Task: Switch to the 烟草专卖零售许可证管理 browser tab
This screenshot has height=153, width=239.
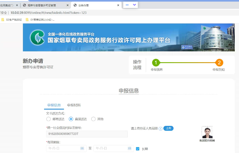Action: click(x=45, y=5)
